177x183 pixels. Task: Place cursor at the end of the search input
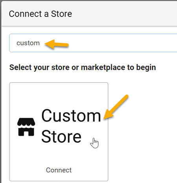point(40,43)
